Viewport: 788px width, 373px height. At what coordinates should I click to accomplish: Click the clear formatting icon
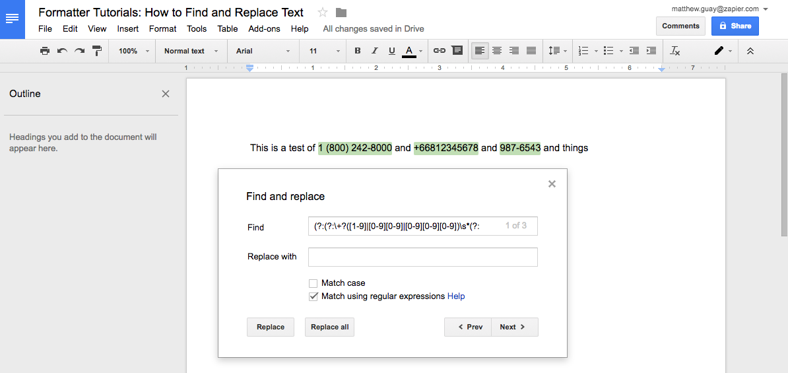tap(674, 51)
